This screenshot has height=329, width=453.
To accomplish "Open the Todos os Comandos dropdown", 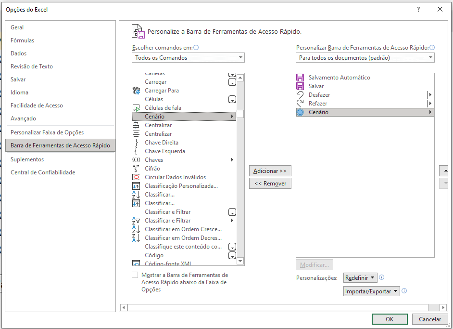I will tap(188, 58).
